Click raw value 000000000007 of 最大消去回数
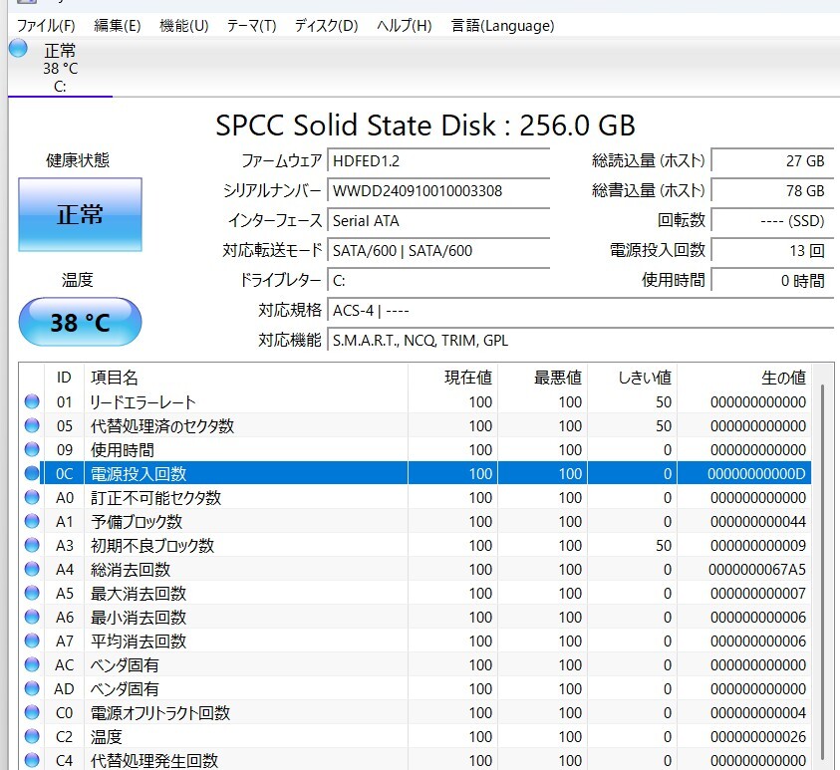 coord(758,594)
